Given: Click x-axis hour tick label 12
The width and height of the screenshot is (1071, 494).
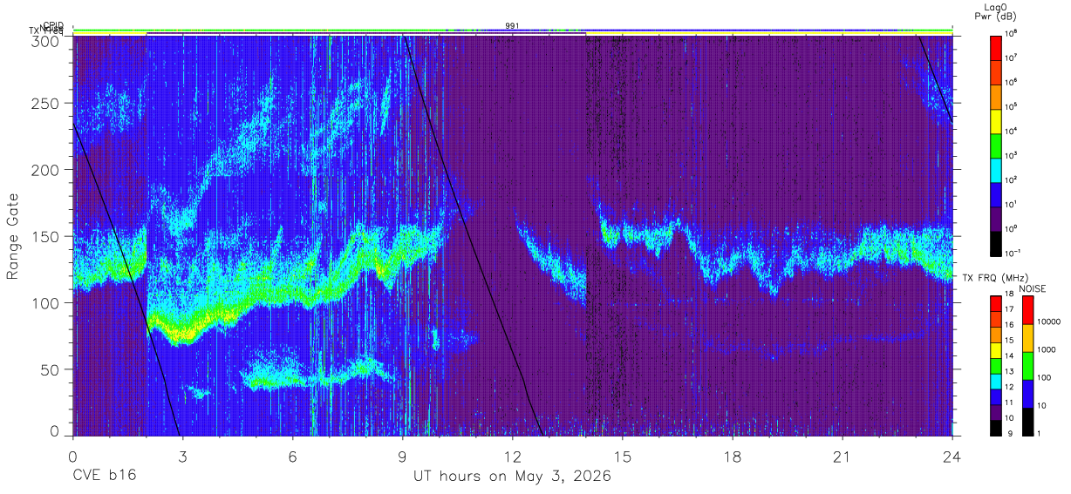Looking at the screenshot, I should click(512, 457).
